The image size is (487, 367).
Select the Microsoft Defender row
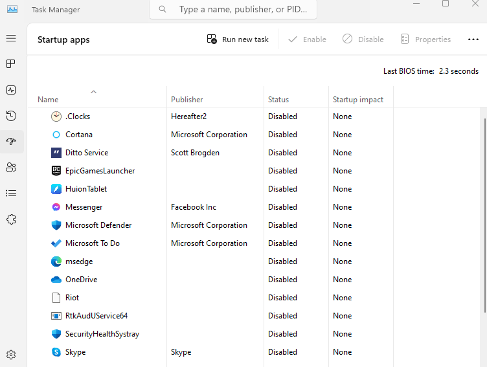click(x=98, y=225)
